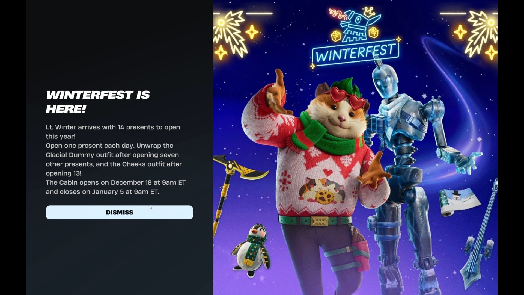
Task: Click the DISMISS button
Action: tap(119, 212)
